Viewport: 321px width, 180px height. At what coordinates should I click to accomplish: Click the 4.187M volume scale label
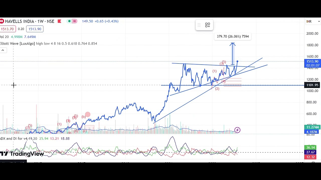312,132
